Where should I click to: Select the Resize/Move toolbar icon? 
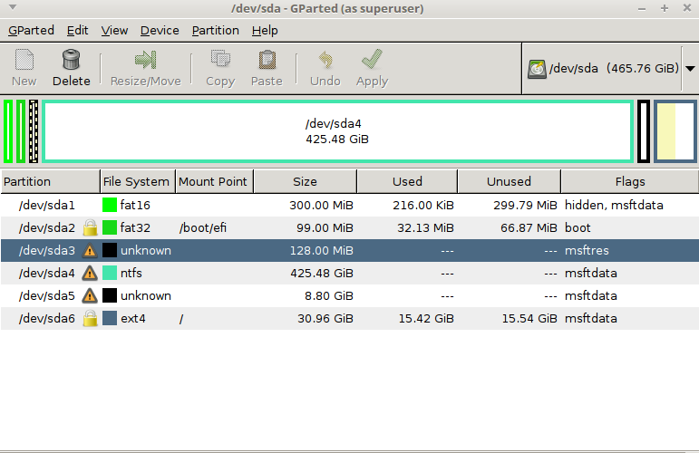146,60
